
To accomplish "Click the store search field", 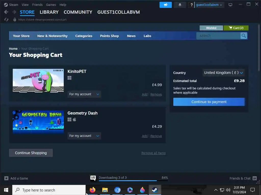I will [218, 36].
